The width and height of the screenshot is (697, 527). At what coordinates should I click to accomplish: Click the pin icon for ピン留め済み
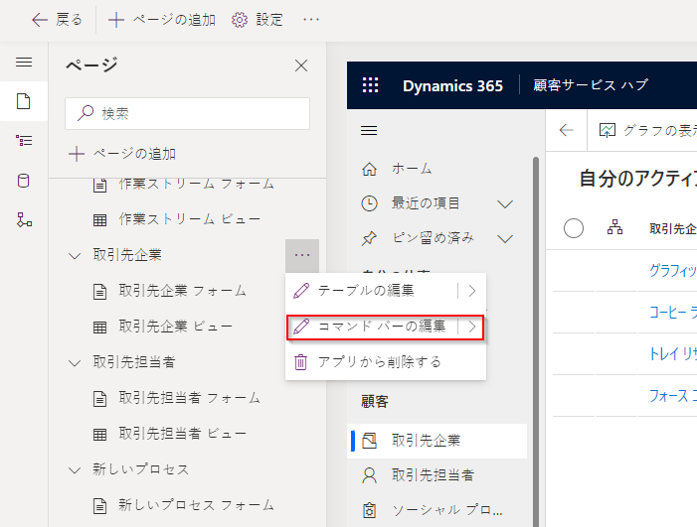[x=370, y=238]
